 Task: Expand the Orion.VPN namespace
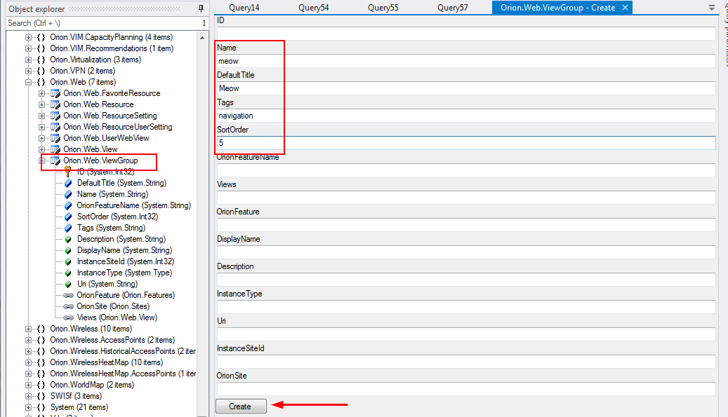pos(28,71)
